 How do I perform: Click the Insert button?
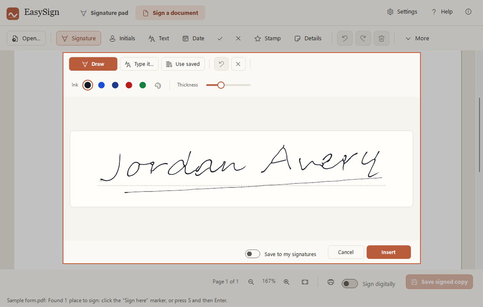tap(388, 252)
